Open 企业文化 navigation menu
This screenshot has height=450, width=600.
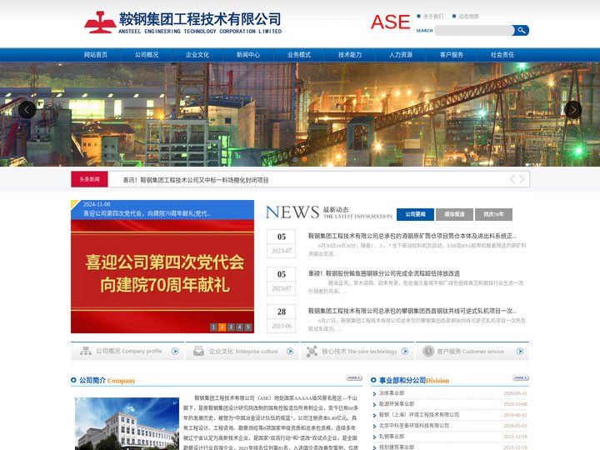197,55
